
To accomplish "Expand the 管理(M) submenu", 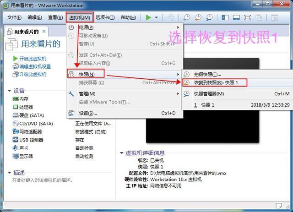I will (x=125, y=94).
